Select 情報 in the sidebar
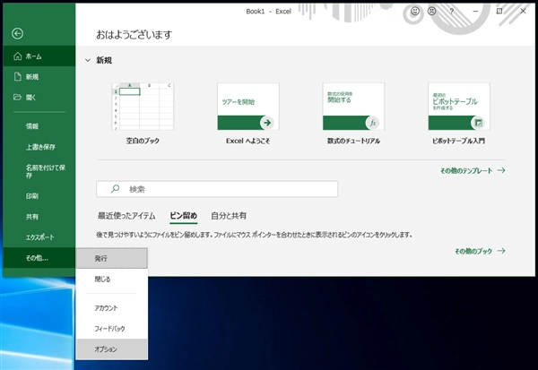538x370 pixels. (x=39, y=126)
